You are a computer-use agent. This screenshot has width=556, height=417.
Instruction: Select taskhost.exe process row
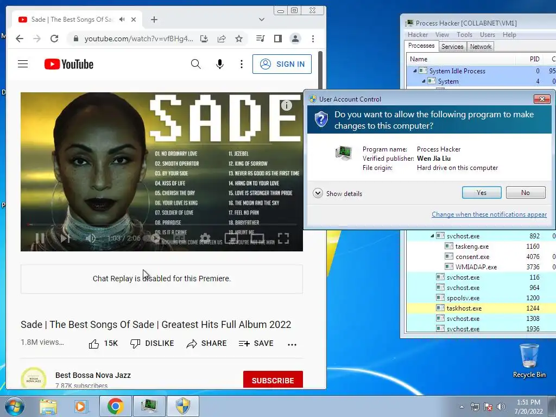click(x=481, y=308)
